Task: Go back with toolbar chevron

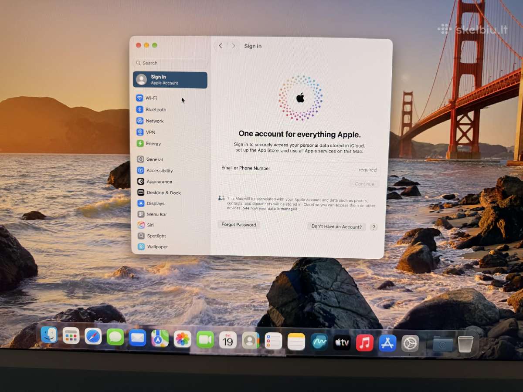Action: point(221,46)
